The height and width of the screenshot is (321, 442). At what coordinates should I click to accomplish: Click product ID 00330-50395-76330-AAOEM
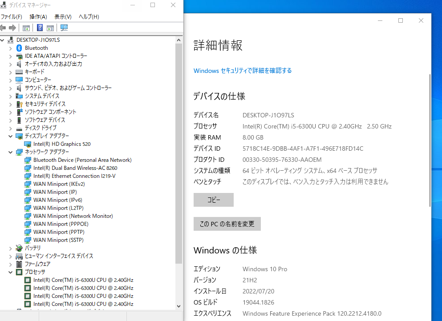tap(282, 160)
